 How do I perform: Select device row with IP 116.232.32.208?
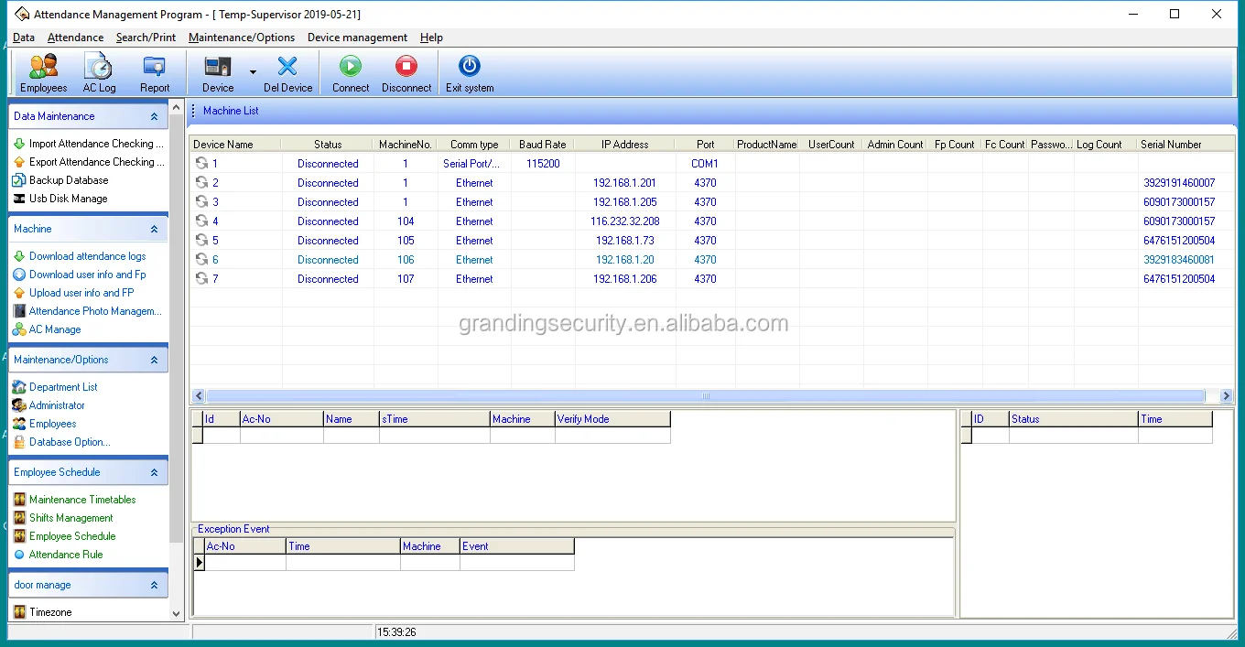coord(624,221)
